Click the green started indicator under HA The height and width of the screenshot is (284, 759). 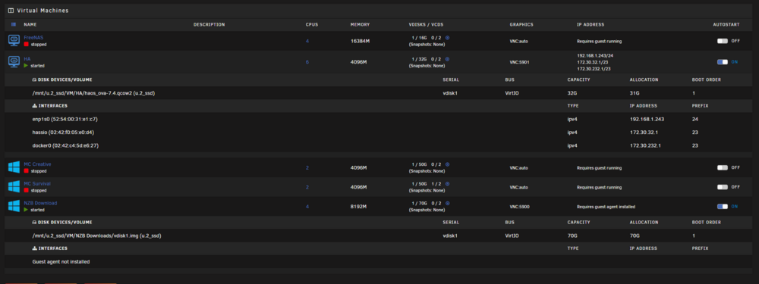pyautogui.click(x=26, y=65)
